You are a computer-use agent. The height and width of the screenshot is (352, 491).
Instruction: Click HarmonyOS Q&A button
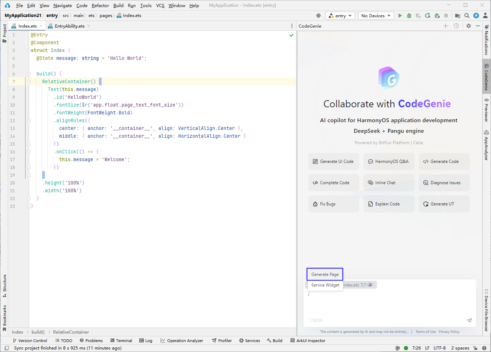click(389, 161)
